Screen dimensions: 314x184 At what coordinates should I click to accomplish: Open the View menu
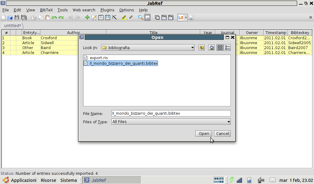click(30, 10)
